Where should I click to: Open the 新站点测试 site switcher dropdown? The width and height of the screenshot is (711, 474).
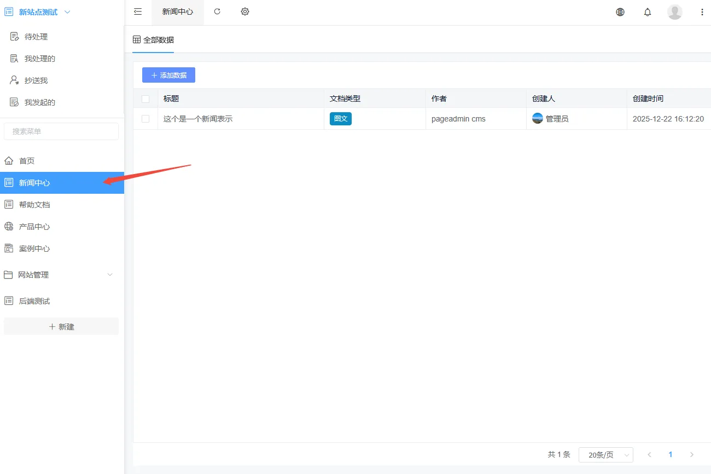(67, 11)
